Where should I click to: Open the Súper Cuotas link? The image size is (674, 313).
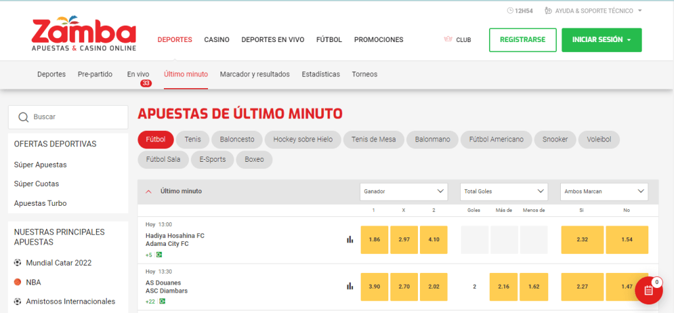pos(37,183)
